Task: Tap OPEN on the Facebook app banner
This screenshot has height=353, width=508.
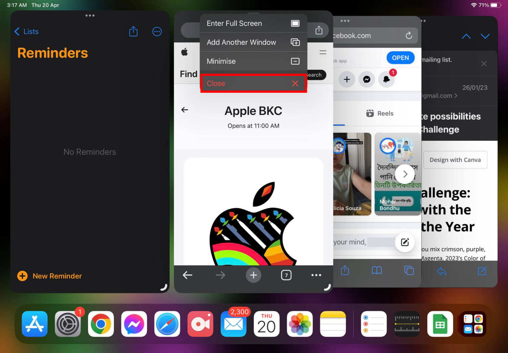Action: (x=400, y=58)
